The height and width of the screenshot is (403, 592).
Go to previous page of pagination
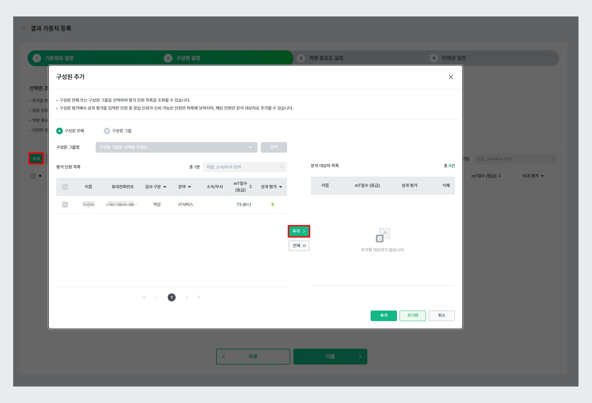(x=157, y=297)
